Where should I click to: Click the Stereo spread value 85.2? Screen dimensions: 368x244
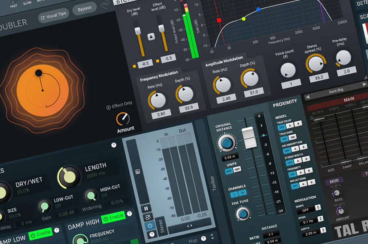point(319,78)
